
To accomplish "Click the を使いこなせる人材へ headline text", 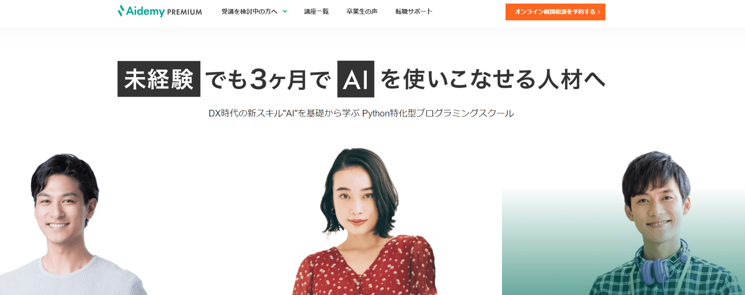I will tap(493, 79).
